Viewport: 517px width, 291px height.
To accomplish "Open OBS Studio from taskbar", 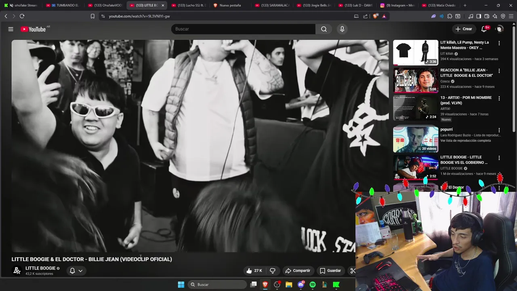I will tap(277, 285).
